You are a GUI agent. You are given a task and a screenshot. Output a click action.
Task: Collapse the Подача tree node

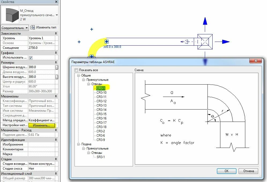(78, 144)
